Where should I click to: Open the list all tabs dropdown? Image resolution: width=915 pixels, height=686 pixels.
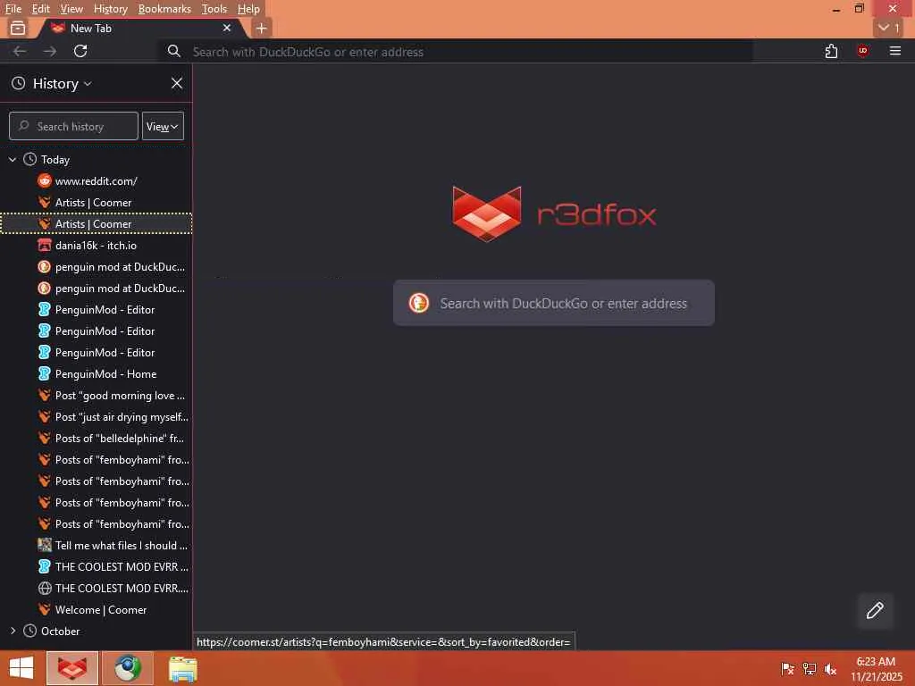click(x=888, y=28)
